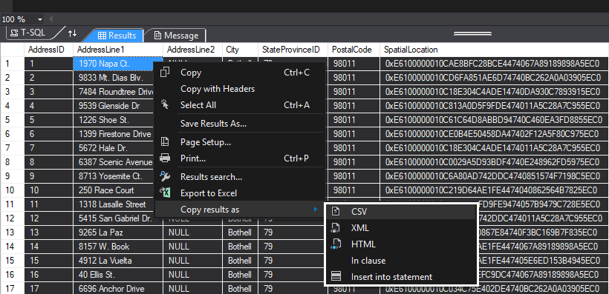Choose Export to Excel

tap(239, 193)
